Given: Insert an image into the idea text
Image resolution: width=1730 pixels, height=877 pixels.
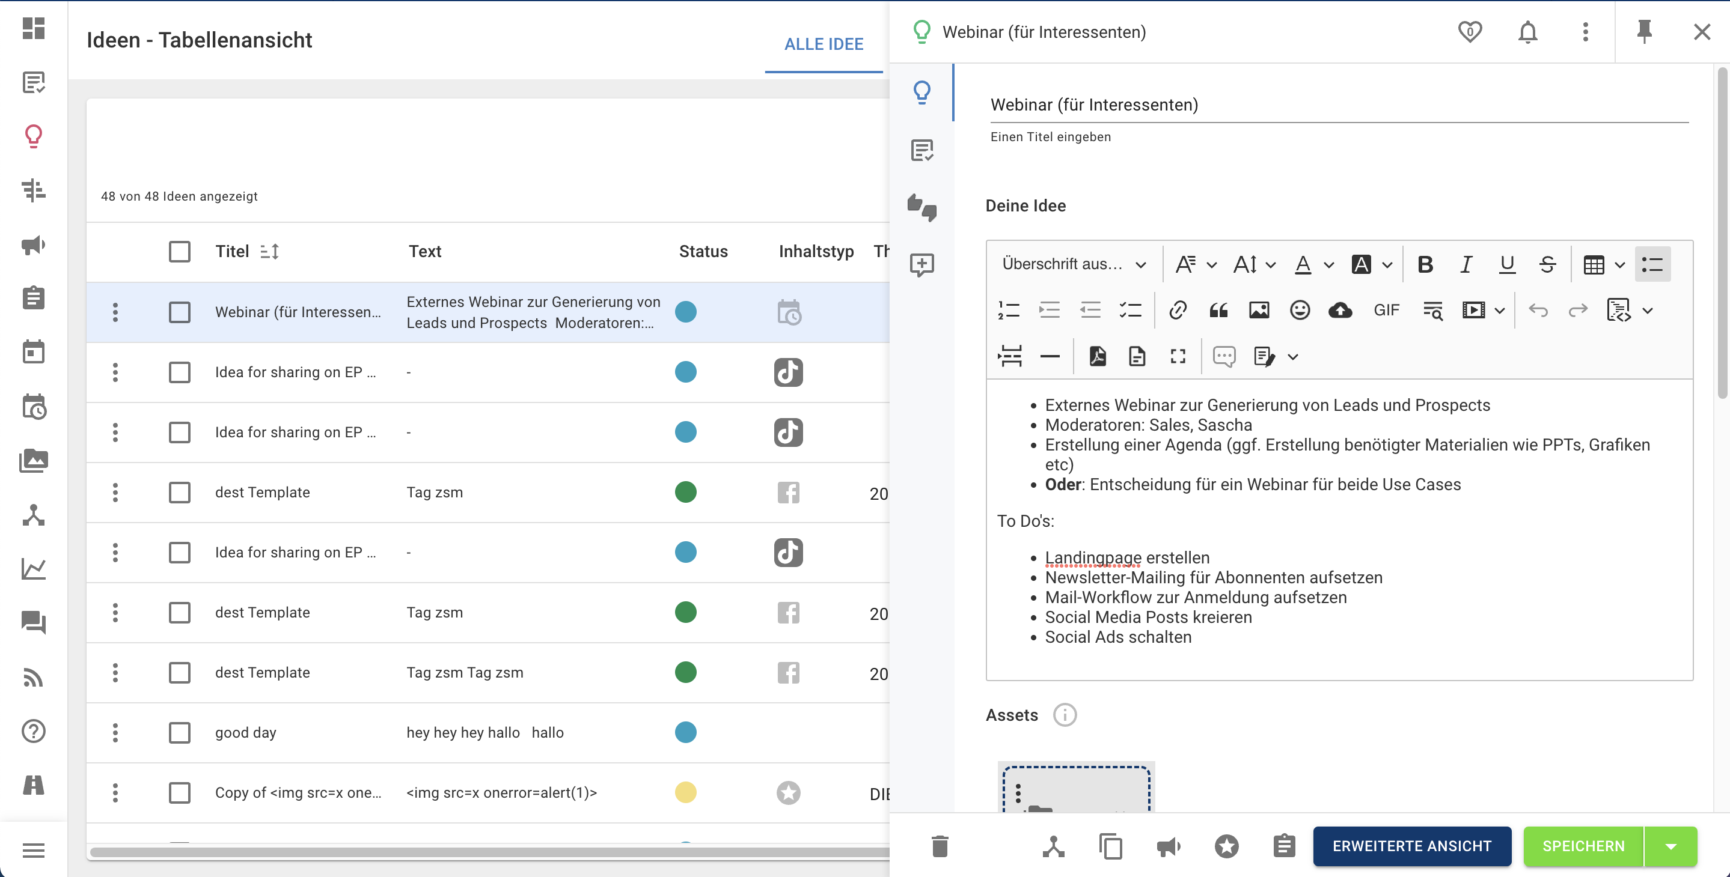Looking at the screenshot, I should point(1259,310).
